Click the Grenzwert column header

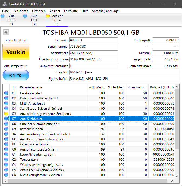137,87
